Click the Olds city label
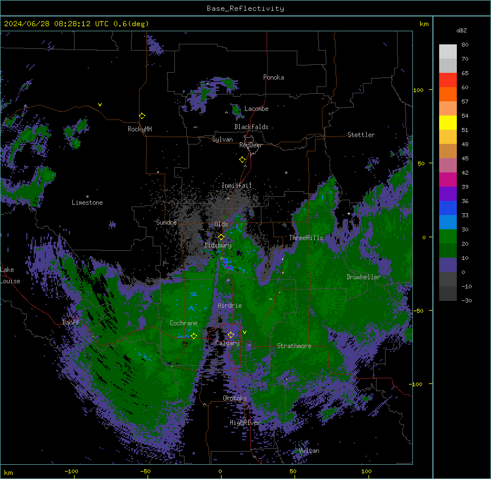 pos(221,224)
